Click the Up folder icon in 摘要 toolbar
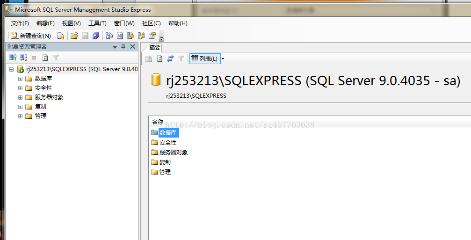 149,58
